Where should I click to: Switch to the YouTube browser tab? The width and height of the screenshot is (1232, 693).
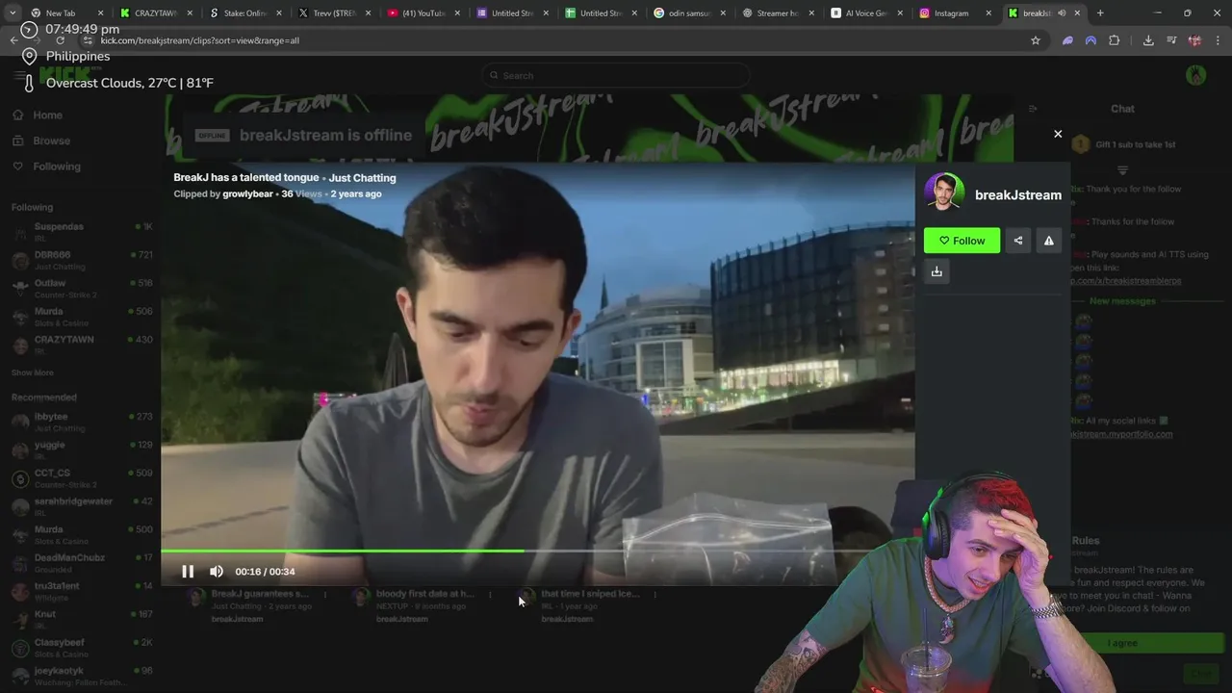pyautogui.click(x=423, y=13)
